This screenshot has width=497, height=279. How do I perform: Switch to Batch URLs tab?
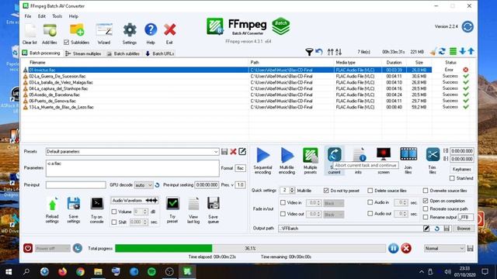[x=160, y=53]
